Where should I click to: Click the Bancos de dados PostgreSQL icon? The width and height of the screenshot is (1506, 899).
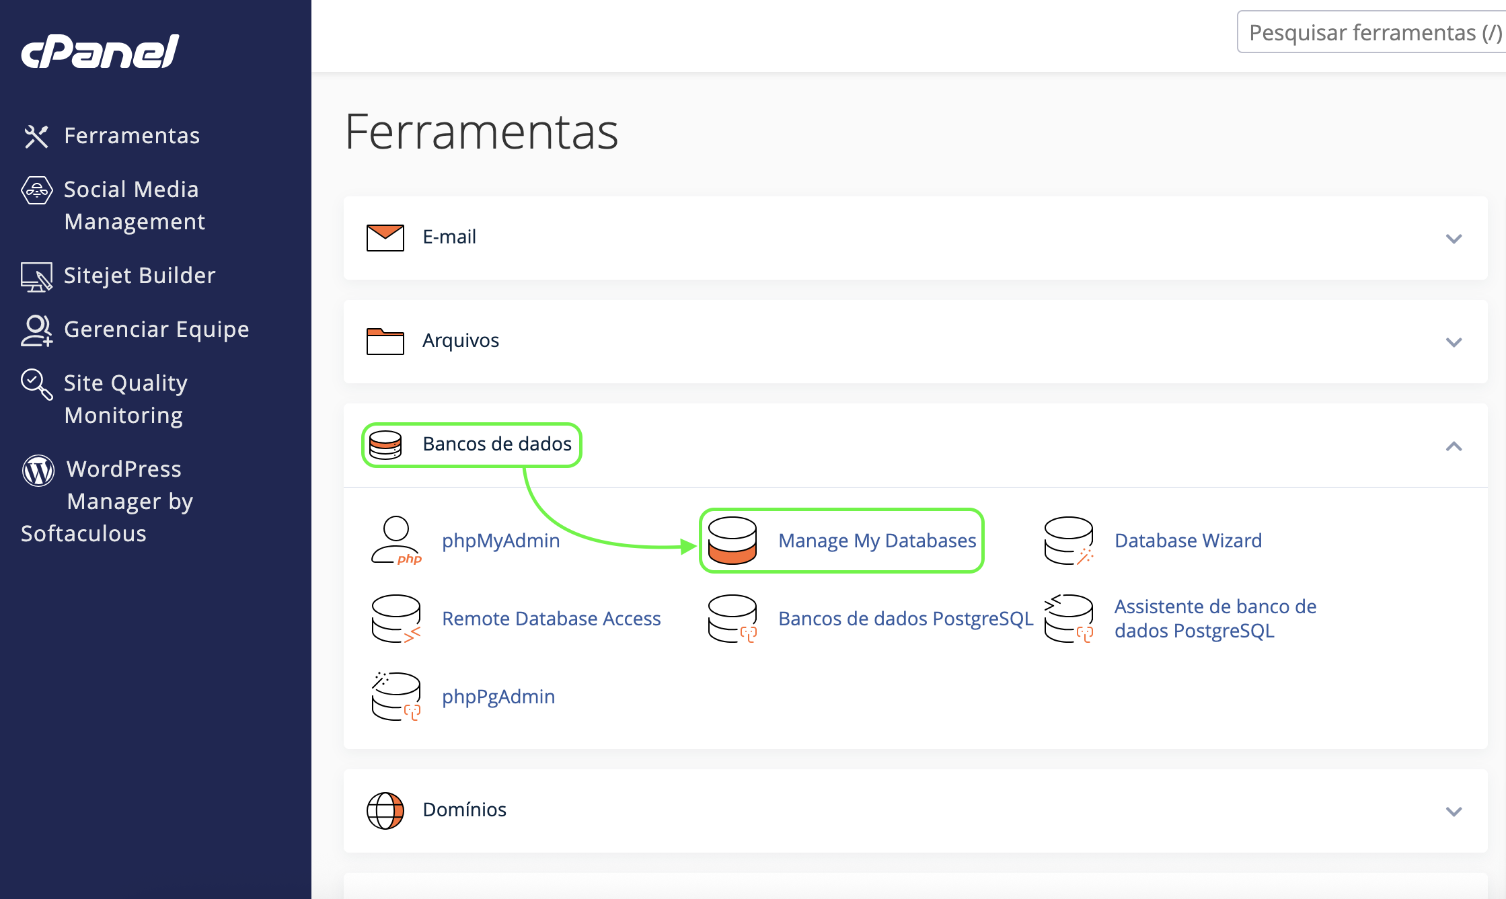coord(732,619)
